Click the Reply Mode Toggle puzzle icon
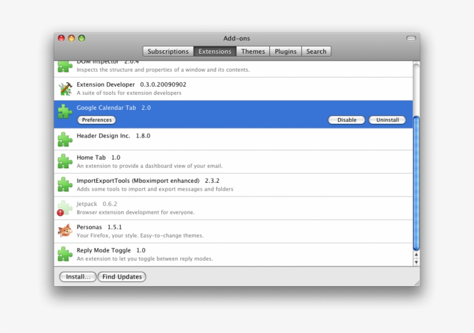 click(x=65, y=254)
